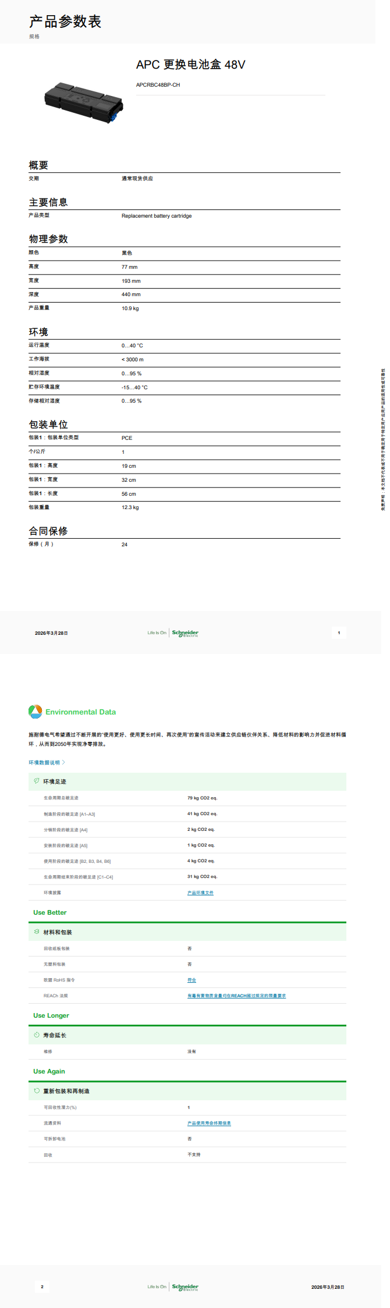Image resolution: width=390 pixels, height=1308 pixels.
Task: Click the Use Again heading
Action: [x=49, y=1071]
